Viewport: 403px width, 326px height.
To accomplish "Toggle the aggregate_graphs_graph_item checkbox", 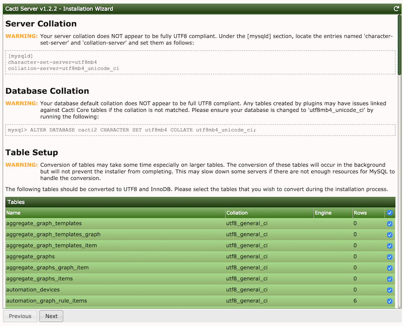I will [x=389, y=268].
